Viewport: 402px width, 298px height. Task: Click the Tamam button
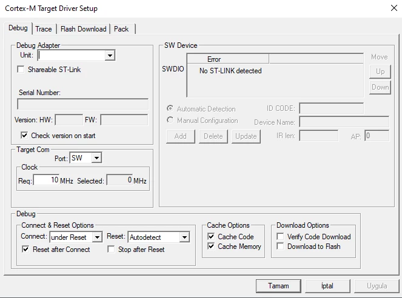click(x=278, y=286)
